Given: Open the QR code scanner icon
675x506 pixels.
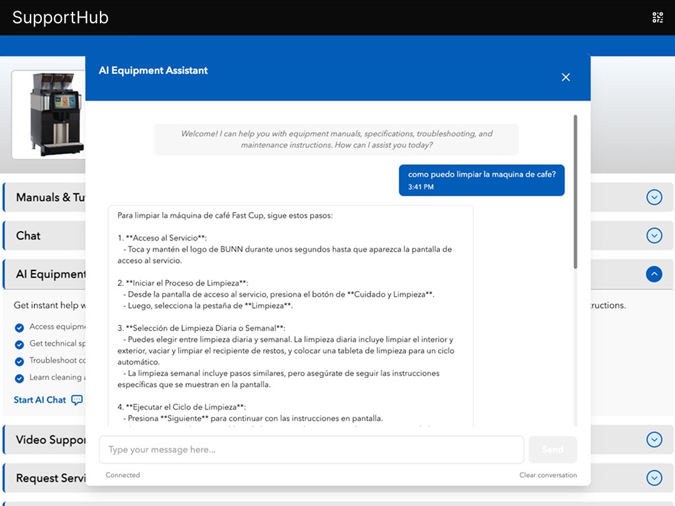Looking at the screenshot, I should (x=657, y=17).
